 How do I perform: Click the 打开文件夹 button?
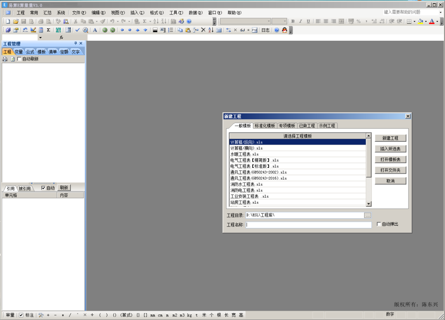(x=390, y=170)
